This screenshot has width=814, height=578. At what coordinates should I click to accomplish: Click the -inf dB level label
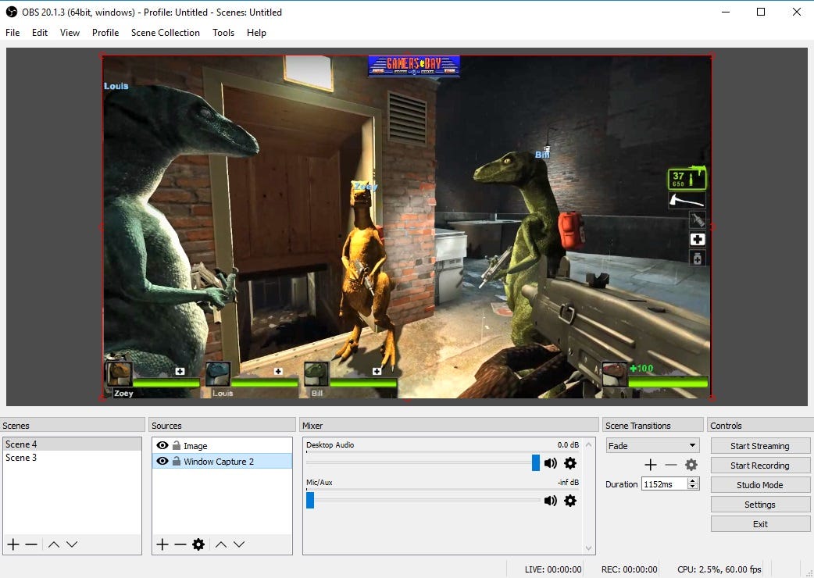568,482
